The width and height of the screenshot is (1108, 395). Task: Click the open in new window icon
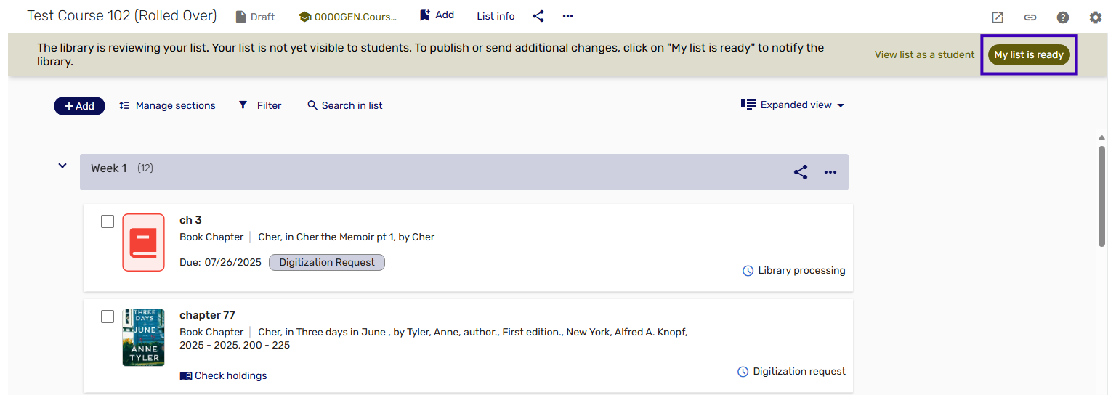click(998, 17)
